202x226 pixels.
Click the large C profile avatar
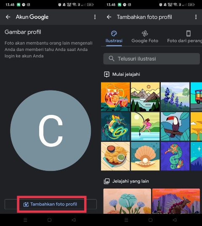click(50, 130)
